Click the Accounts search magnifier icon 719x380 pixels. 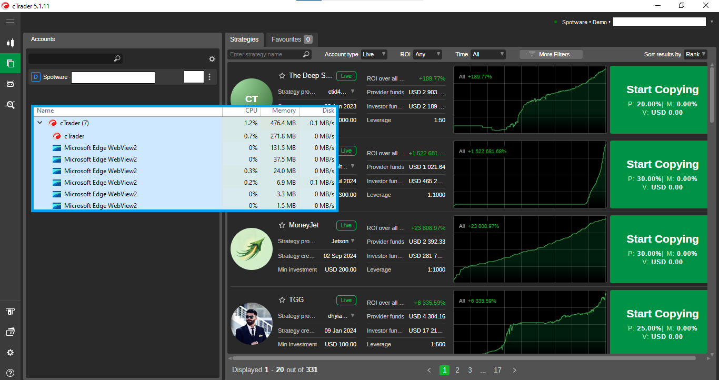[x=117, y=58]
